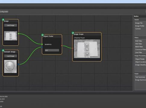The width and height of the screenshot is (146, 108).
Task: Select Camera input node entry
Action: tap(138, 29)
